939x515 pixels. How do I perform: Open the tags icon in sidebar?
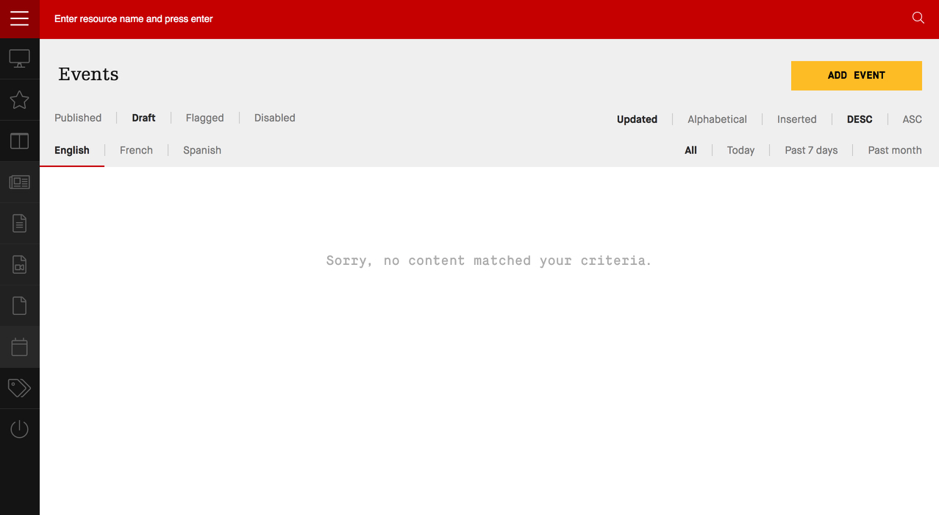click(x=20, y=388)
